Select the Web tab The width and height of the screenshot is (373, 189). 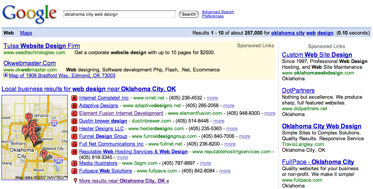coord(8,33)
